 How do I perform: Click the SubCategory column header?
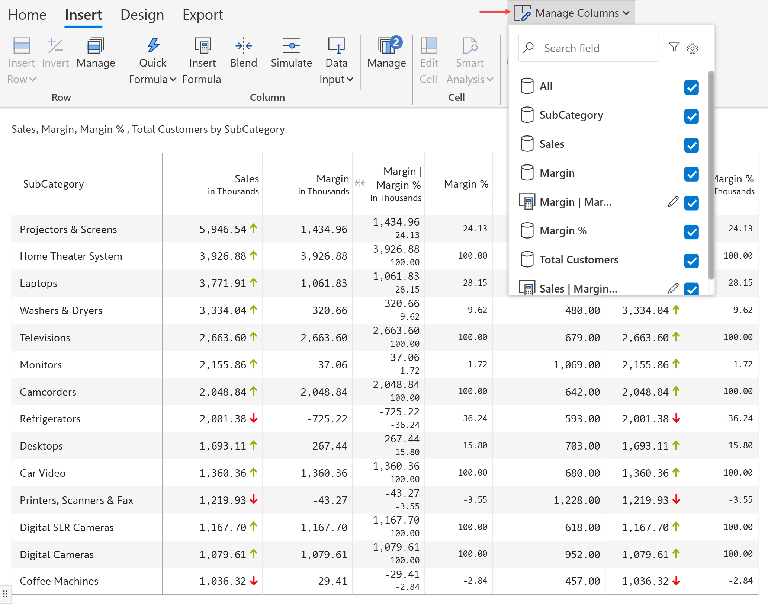click(54, 184)
